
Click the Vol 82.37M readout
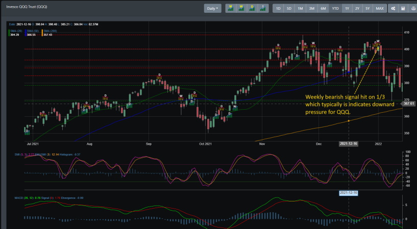point(91,24)
